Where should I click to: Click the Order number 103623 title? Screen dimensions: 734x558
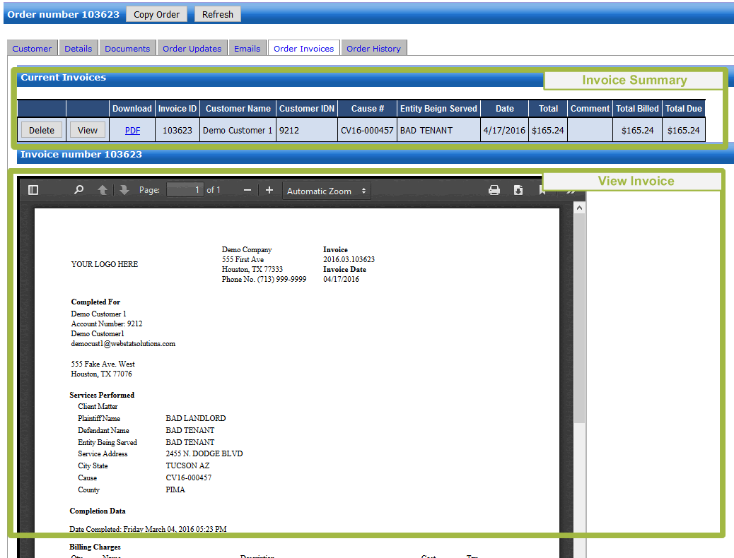point(63,15)
